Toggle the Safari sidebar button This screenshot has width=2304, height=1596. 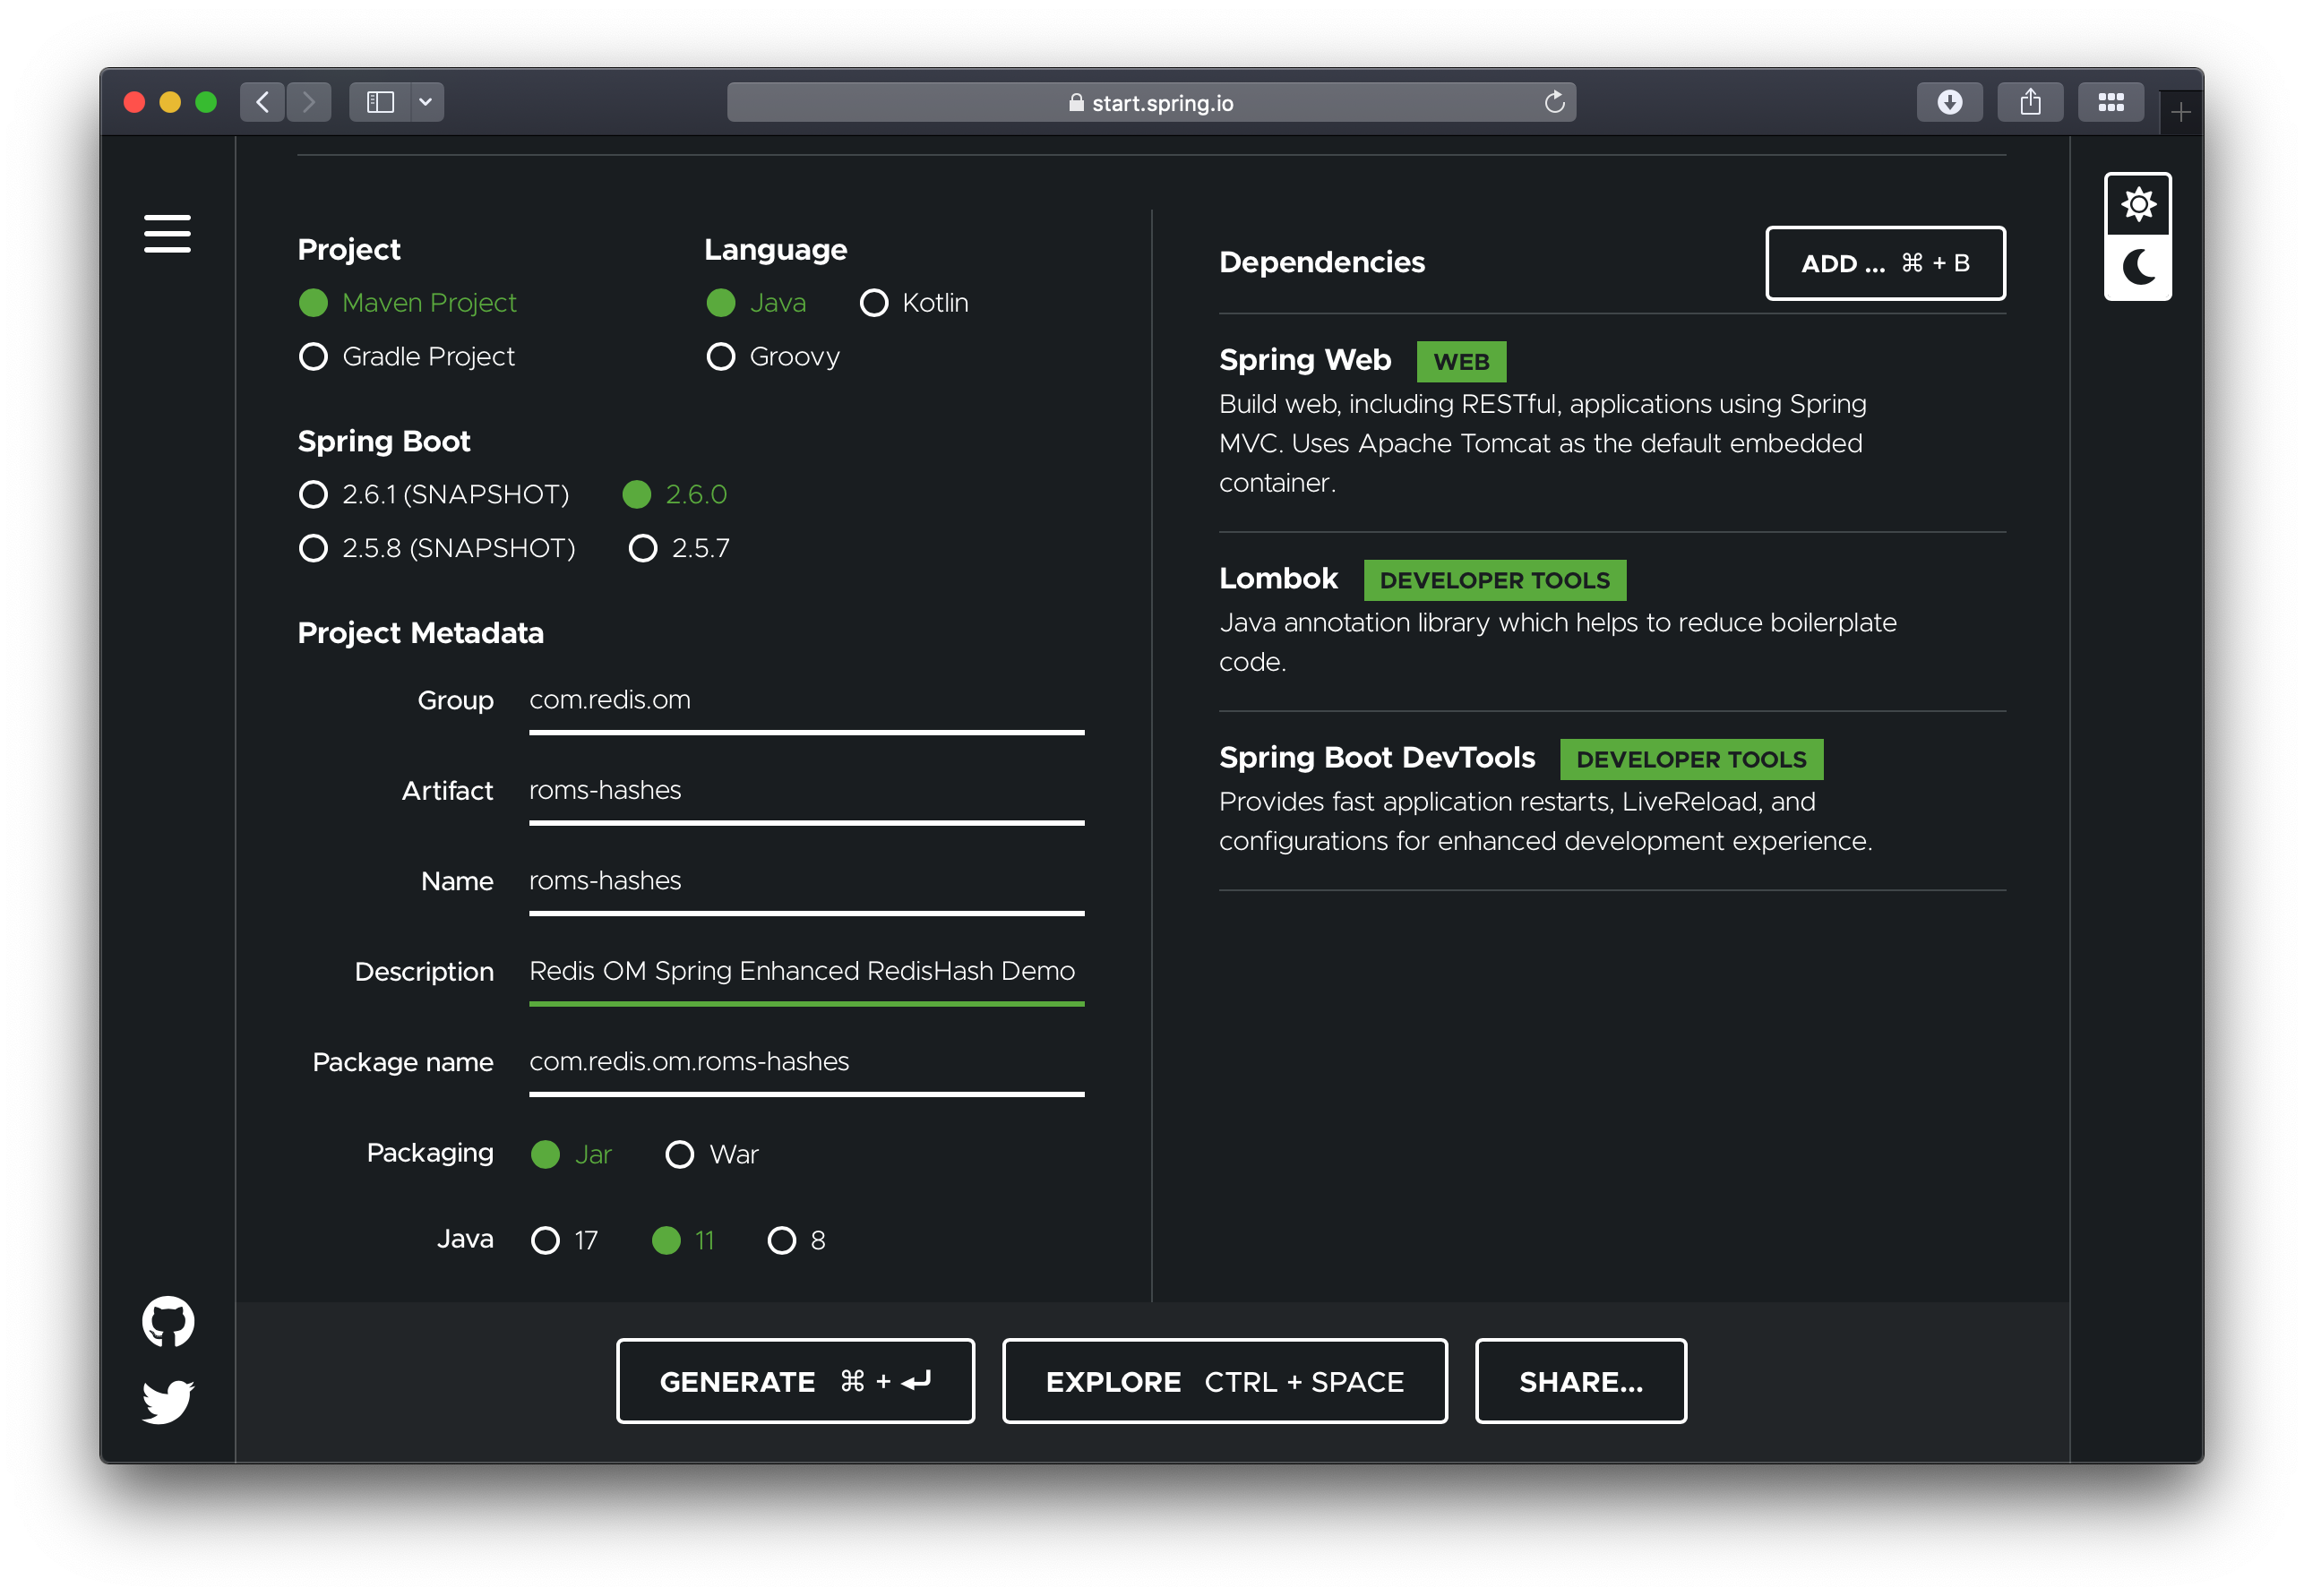[380, 102]
